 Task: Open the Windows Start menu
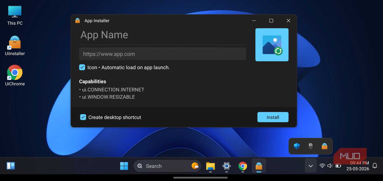(124, 166)
